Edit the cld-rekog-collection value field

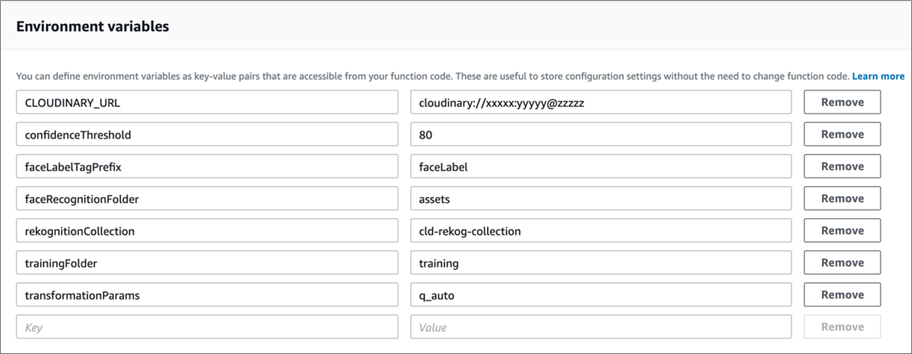601,231
